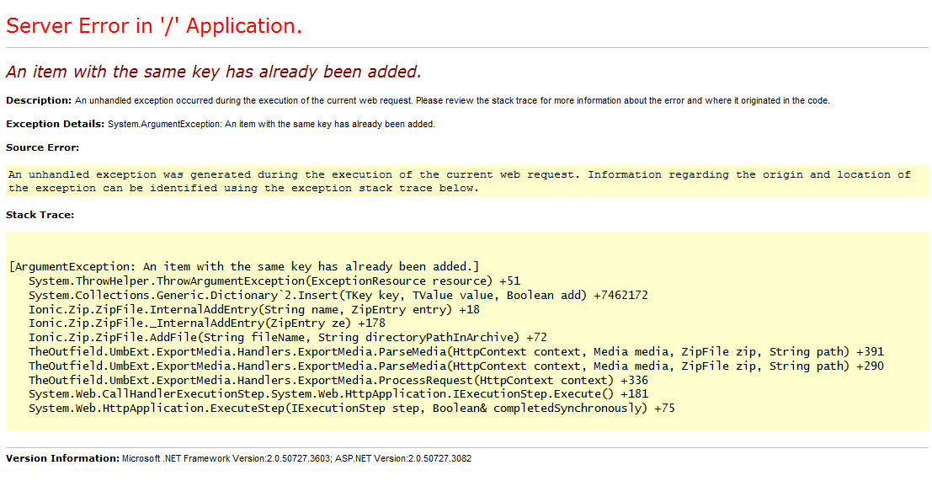Click the ExportMedia.ProcessRequest stack line
Screen dimensions: 932x497
338,380
